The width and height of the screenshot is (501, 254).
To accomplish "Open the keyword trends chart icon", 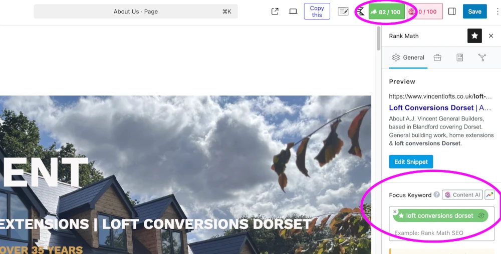I will [x=489, y=195].
